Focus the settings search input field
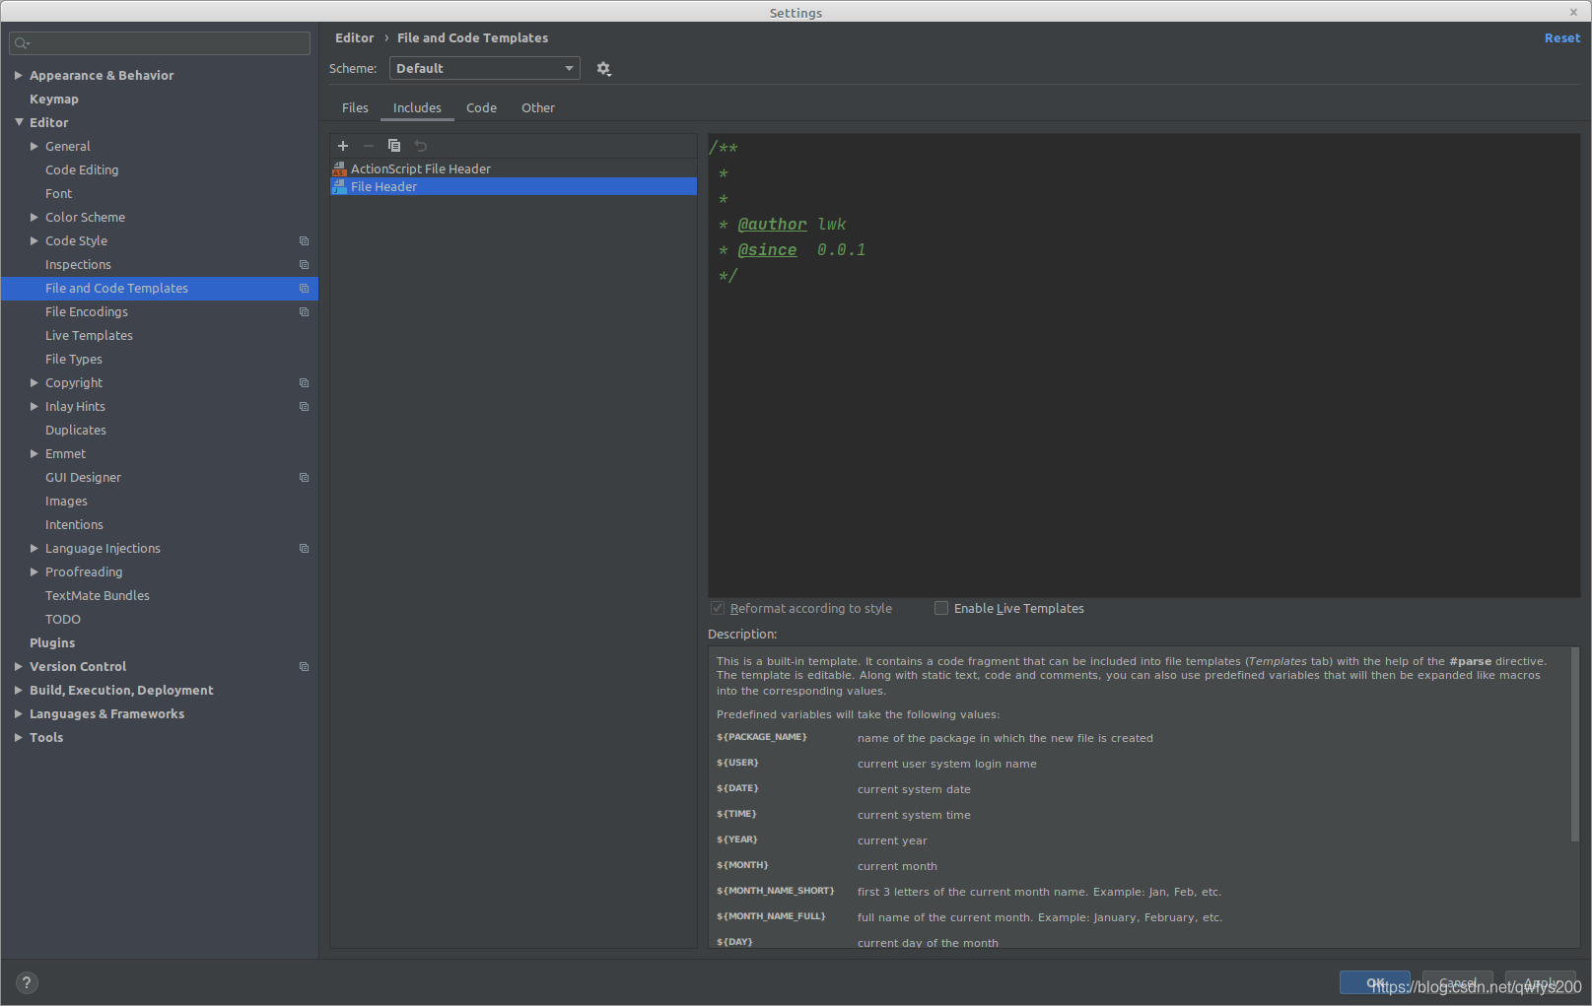Screen dimensions: 1592x1006 click(x=160, y=43)
